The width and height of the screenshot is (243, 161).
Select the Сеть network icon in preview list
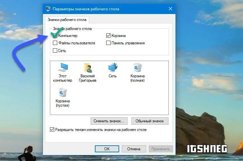[x=113, y=70]
